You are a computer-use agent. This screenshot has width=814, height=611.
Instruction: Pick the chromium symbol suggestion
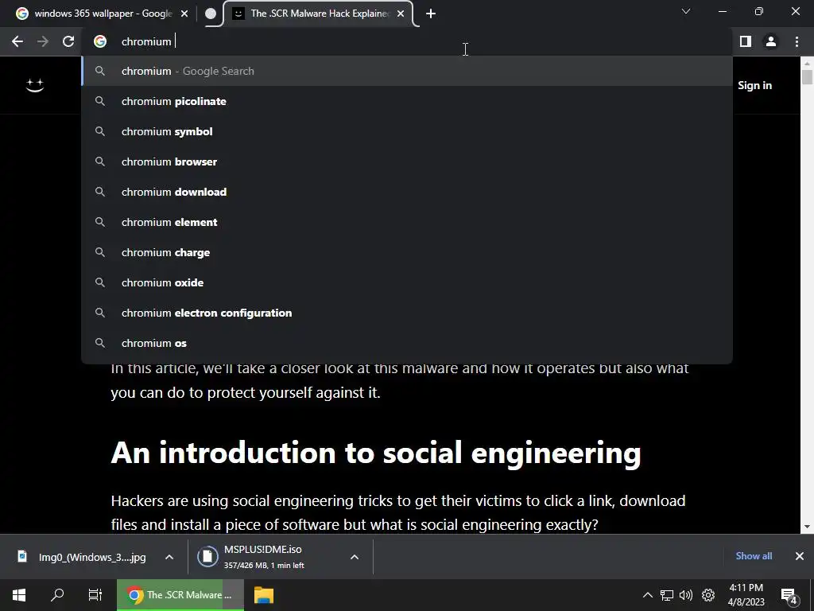point(407,131)
